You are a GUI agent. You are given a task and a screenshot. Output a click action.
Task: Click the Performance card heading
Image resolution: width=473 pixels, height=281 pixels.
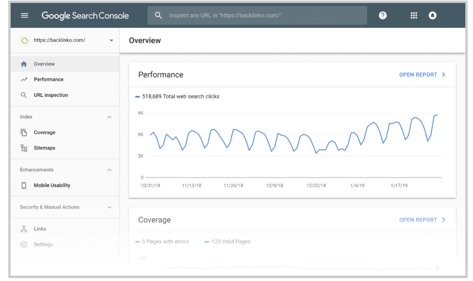pos(161,75)
